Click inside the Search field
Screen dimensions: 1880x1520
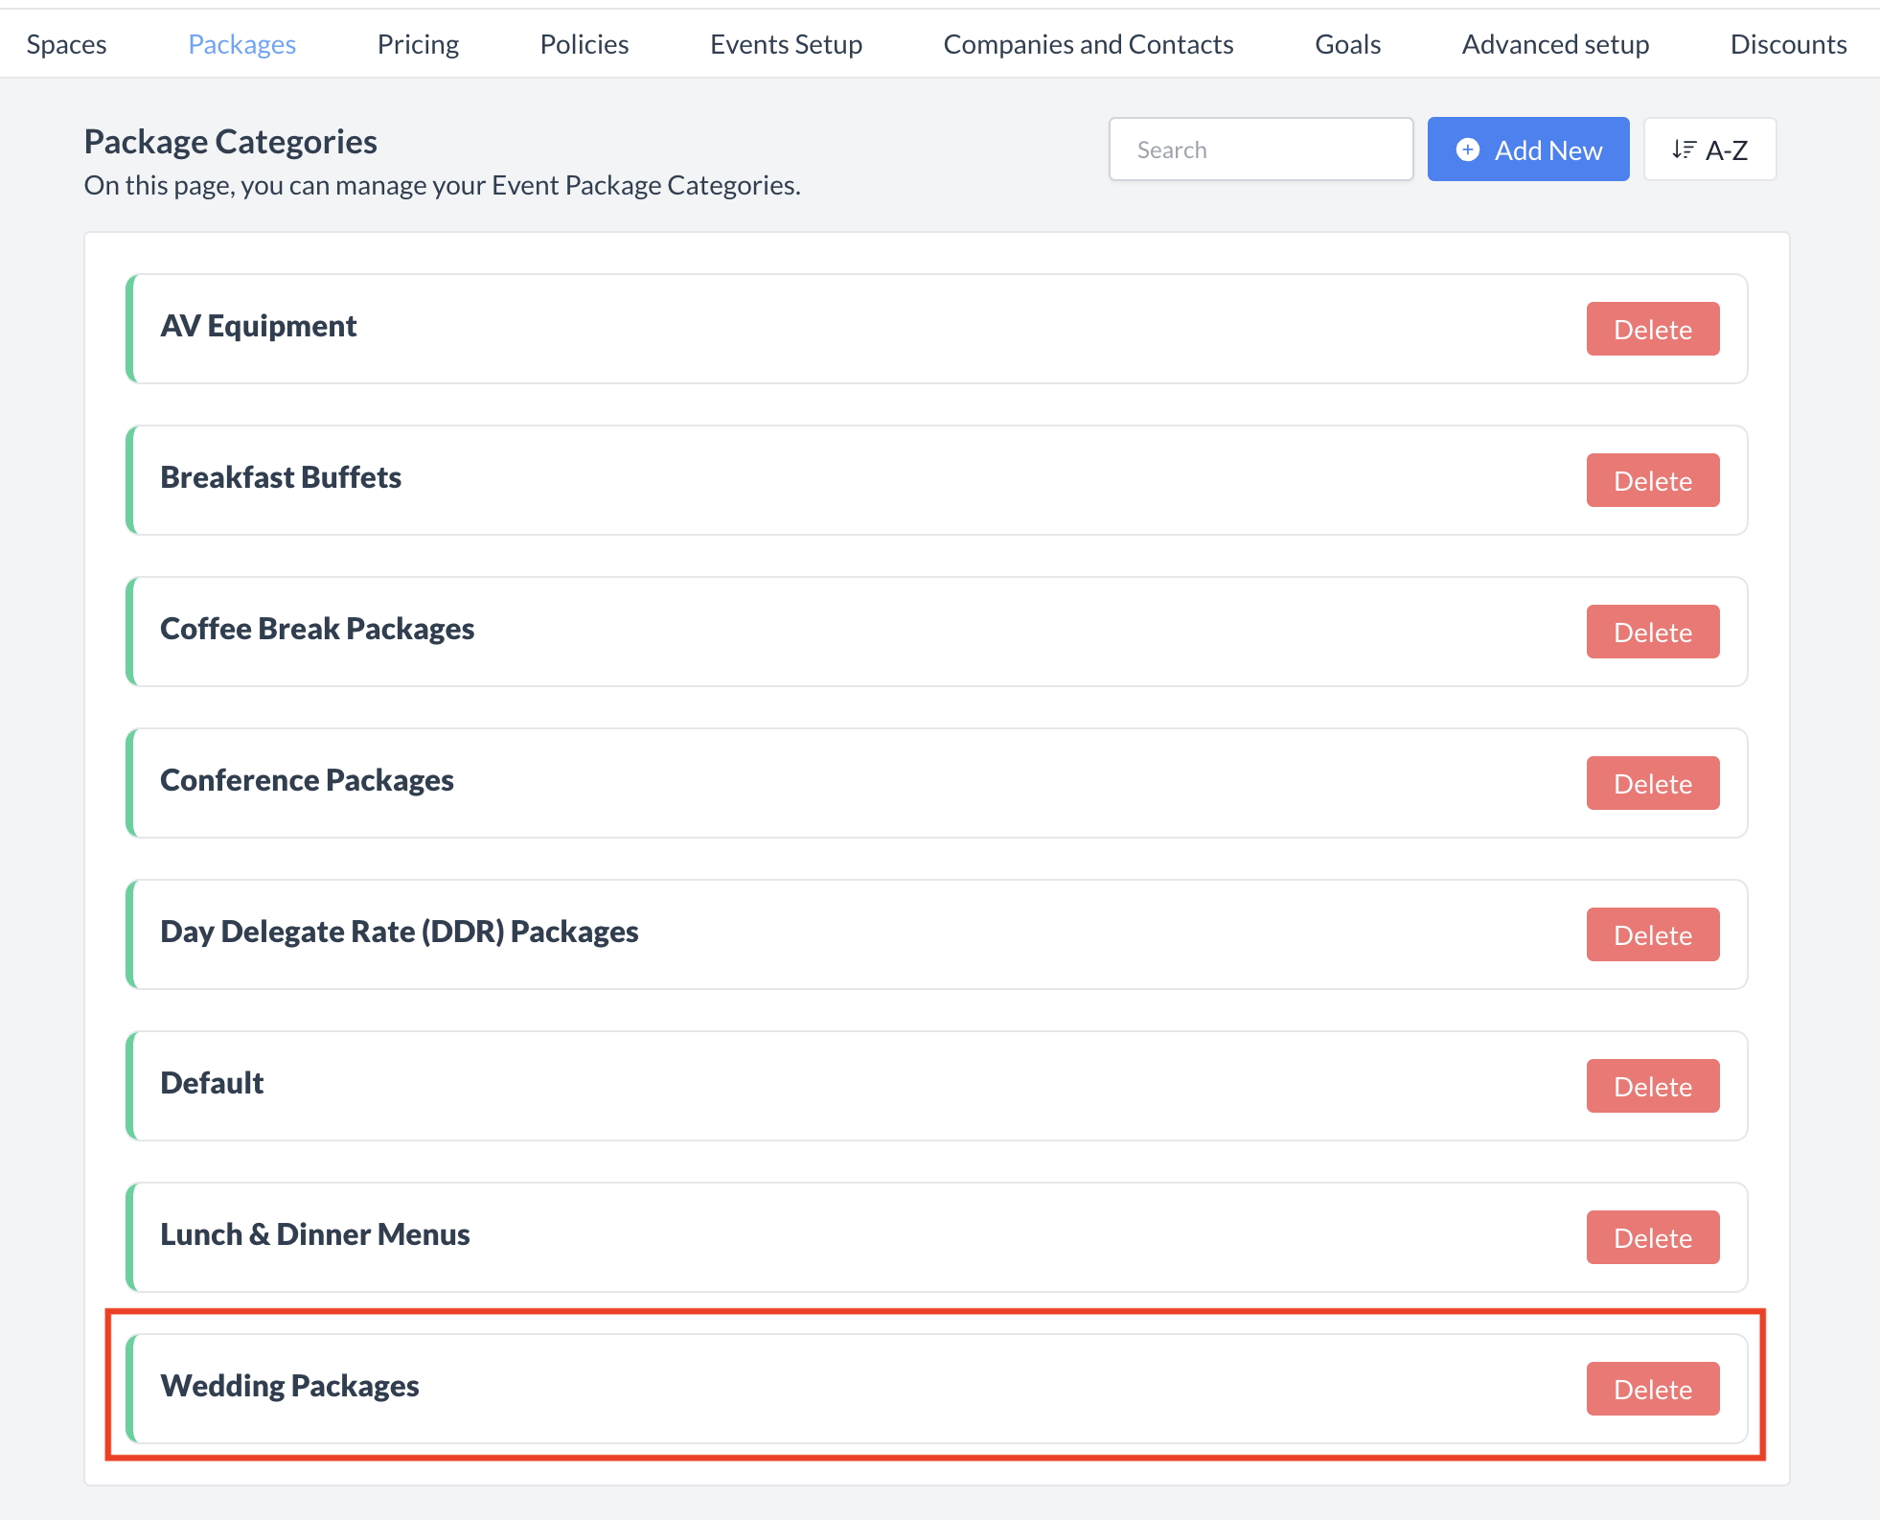pos(1260,149)
